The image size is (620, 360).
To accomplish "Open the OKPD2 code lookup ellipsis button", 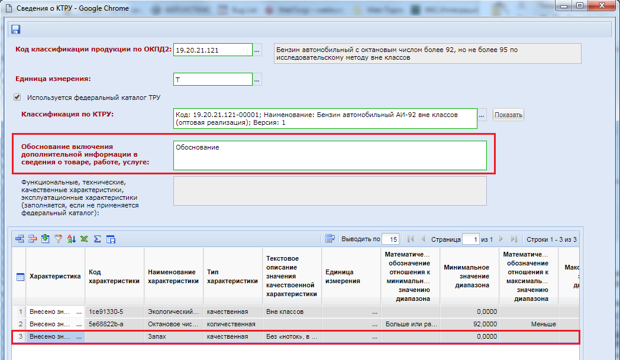I will (257, 50).
